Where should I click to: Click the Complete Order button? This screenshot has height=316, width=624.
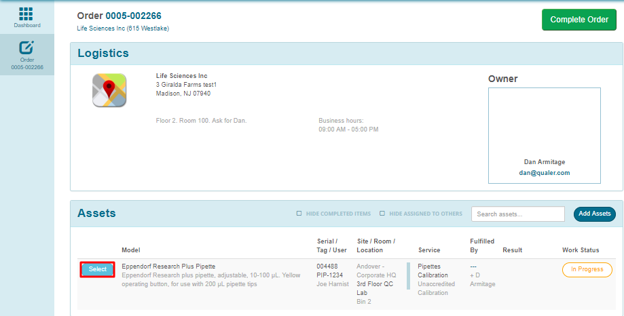click(x=579, y=20)
